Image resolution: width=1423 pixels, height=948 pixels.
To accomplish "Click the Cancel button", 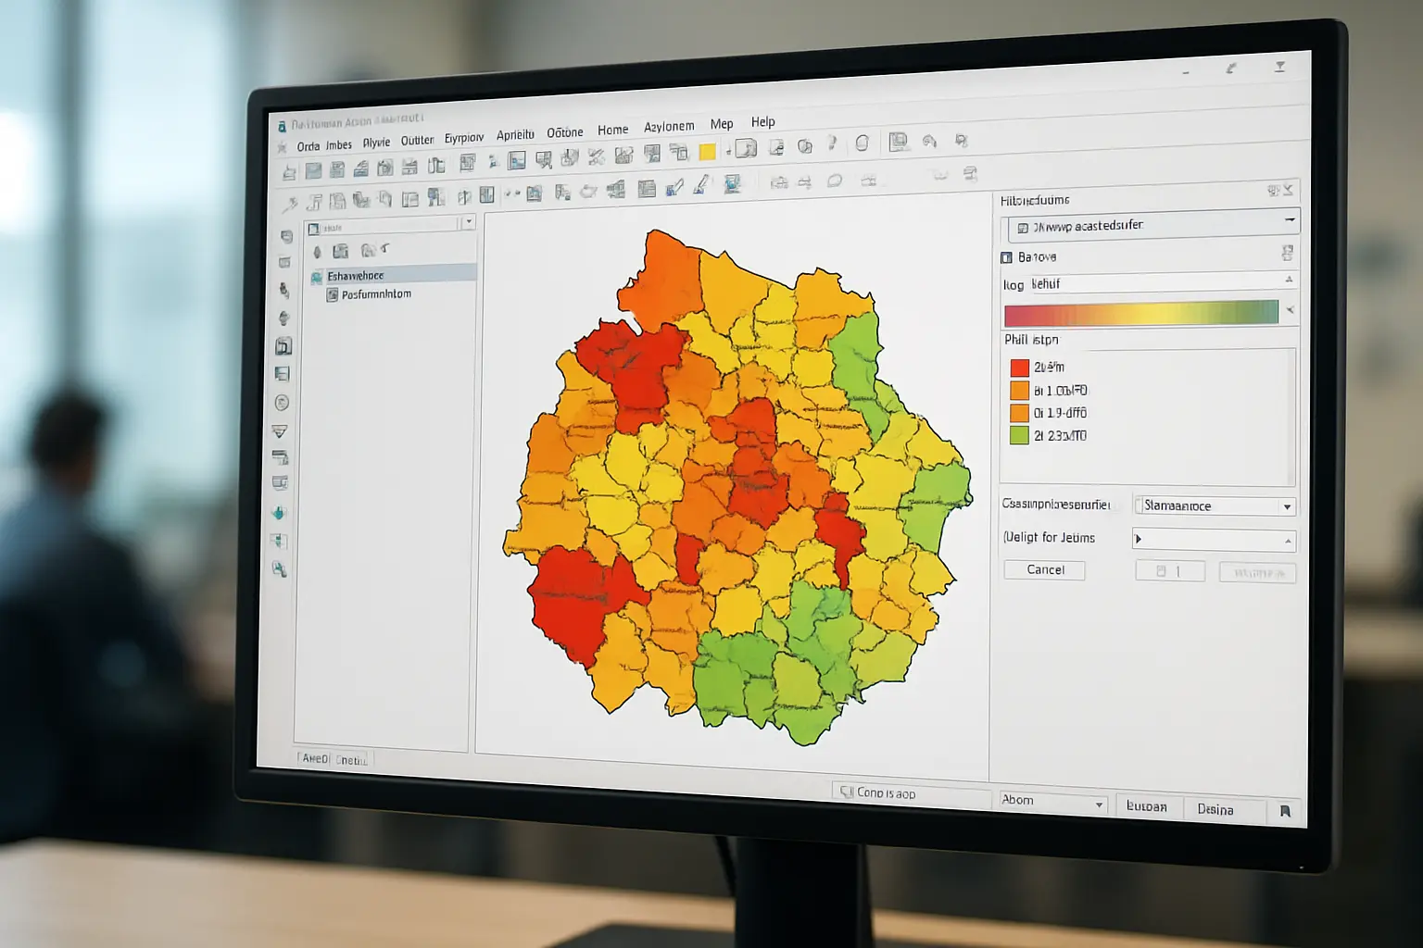I will pyautogui.click(x=1044, y=569).
